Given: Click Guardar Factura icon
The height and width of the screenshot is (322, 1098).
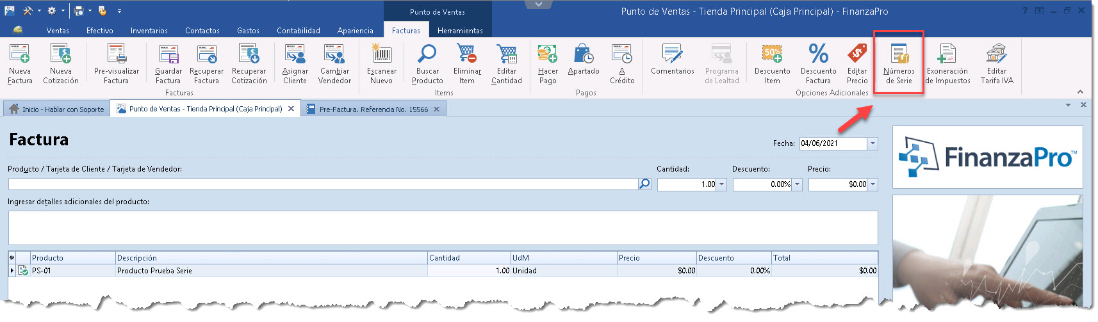Looking at the screenshot, I should 168,54.
